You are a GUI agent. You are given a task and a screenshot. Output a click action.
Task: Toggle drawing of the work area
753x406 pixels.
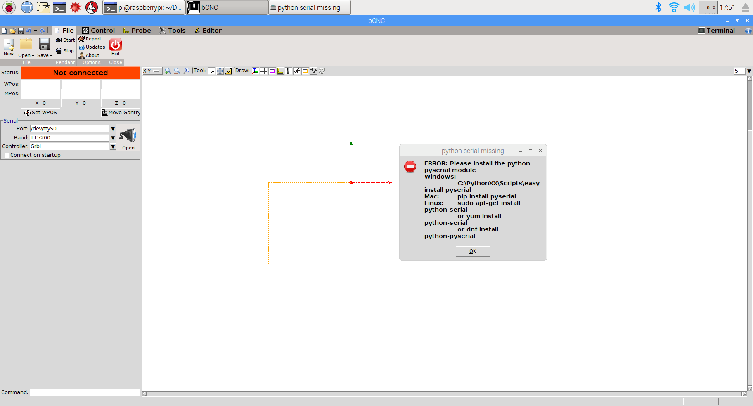pyautogui.click(x=305, y=71)
